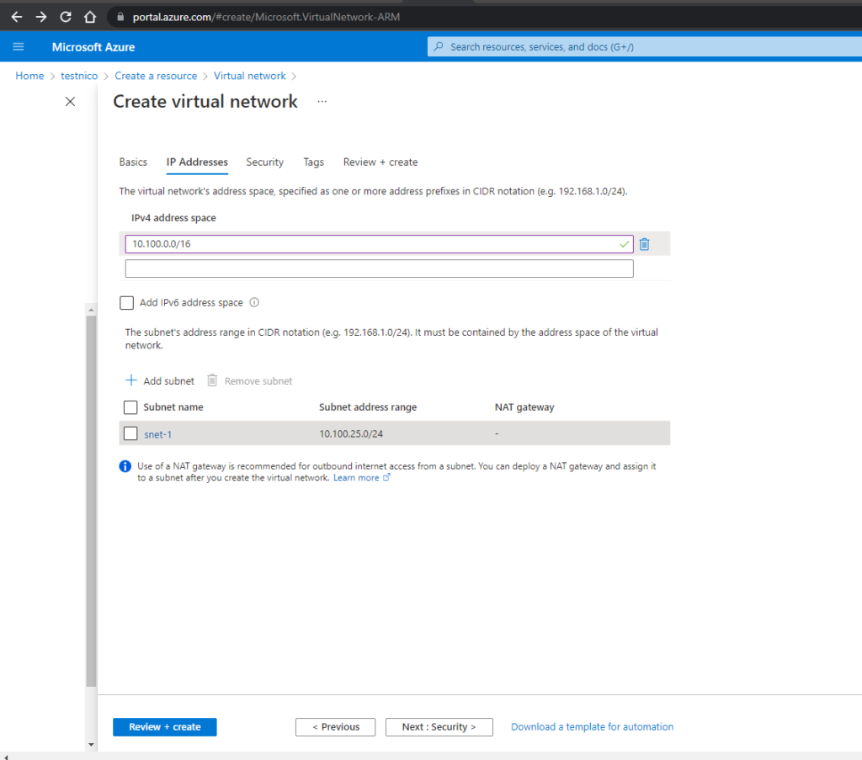Click the external link icon after Learn more
862x760 pixels.
pyautogui.click(x=386, y=477)
